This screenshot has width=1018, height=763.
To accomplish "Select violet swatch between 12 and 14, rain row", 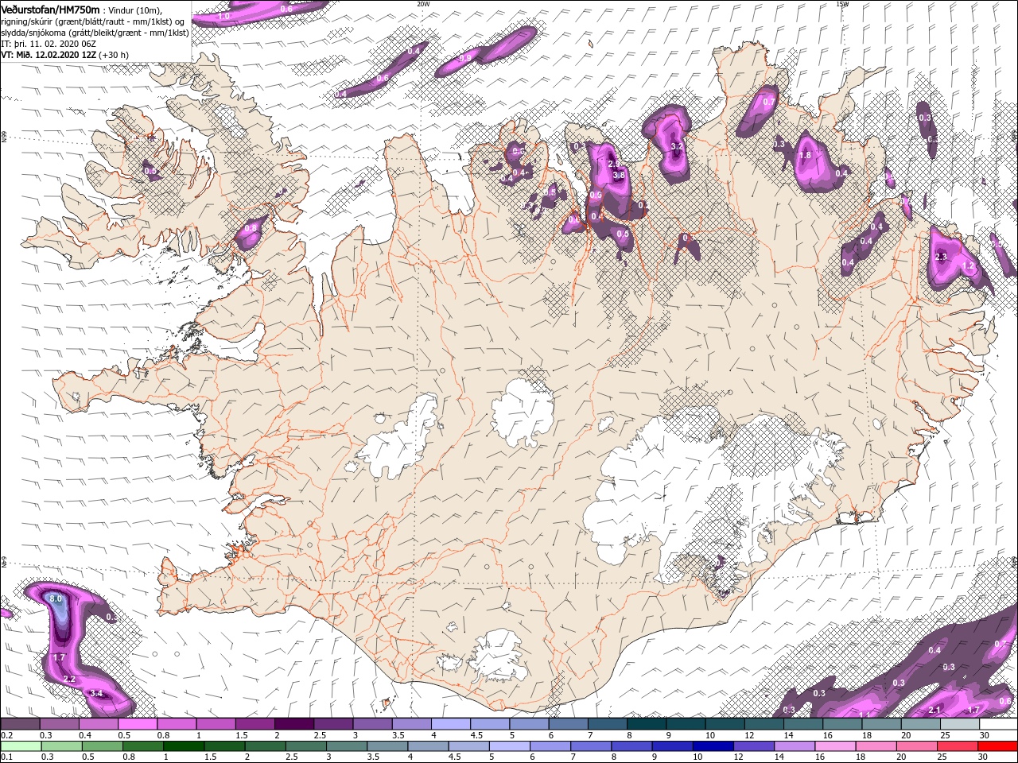I will (x=753, y=746).
